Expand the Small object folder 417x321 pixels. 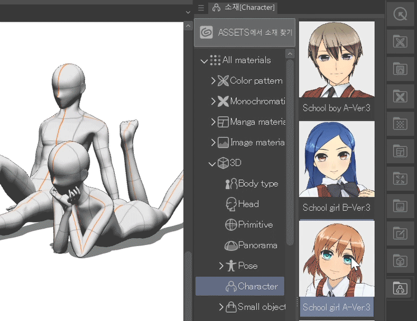[221, 307]
